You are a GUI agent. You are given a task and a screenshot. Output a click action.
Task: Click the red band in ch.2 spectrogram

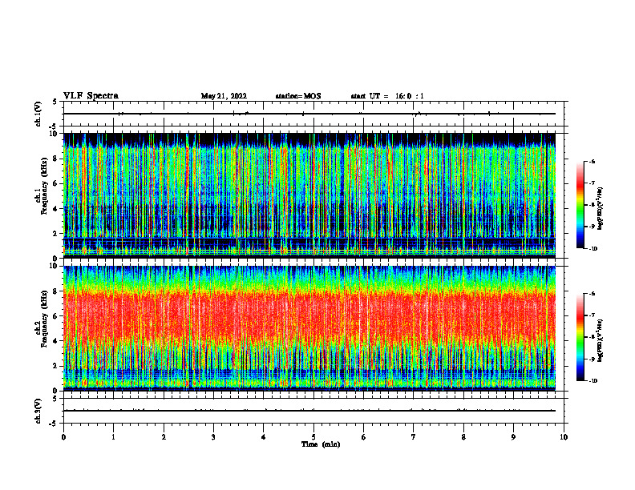(x=309, y=315)
